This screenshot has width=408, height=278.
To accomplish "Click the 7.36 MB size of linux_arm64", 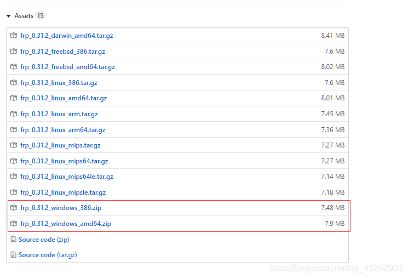I will [332, 130].
